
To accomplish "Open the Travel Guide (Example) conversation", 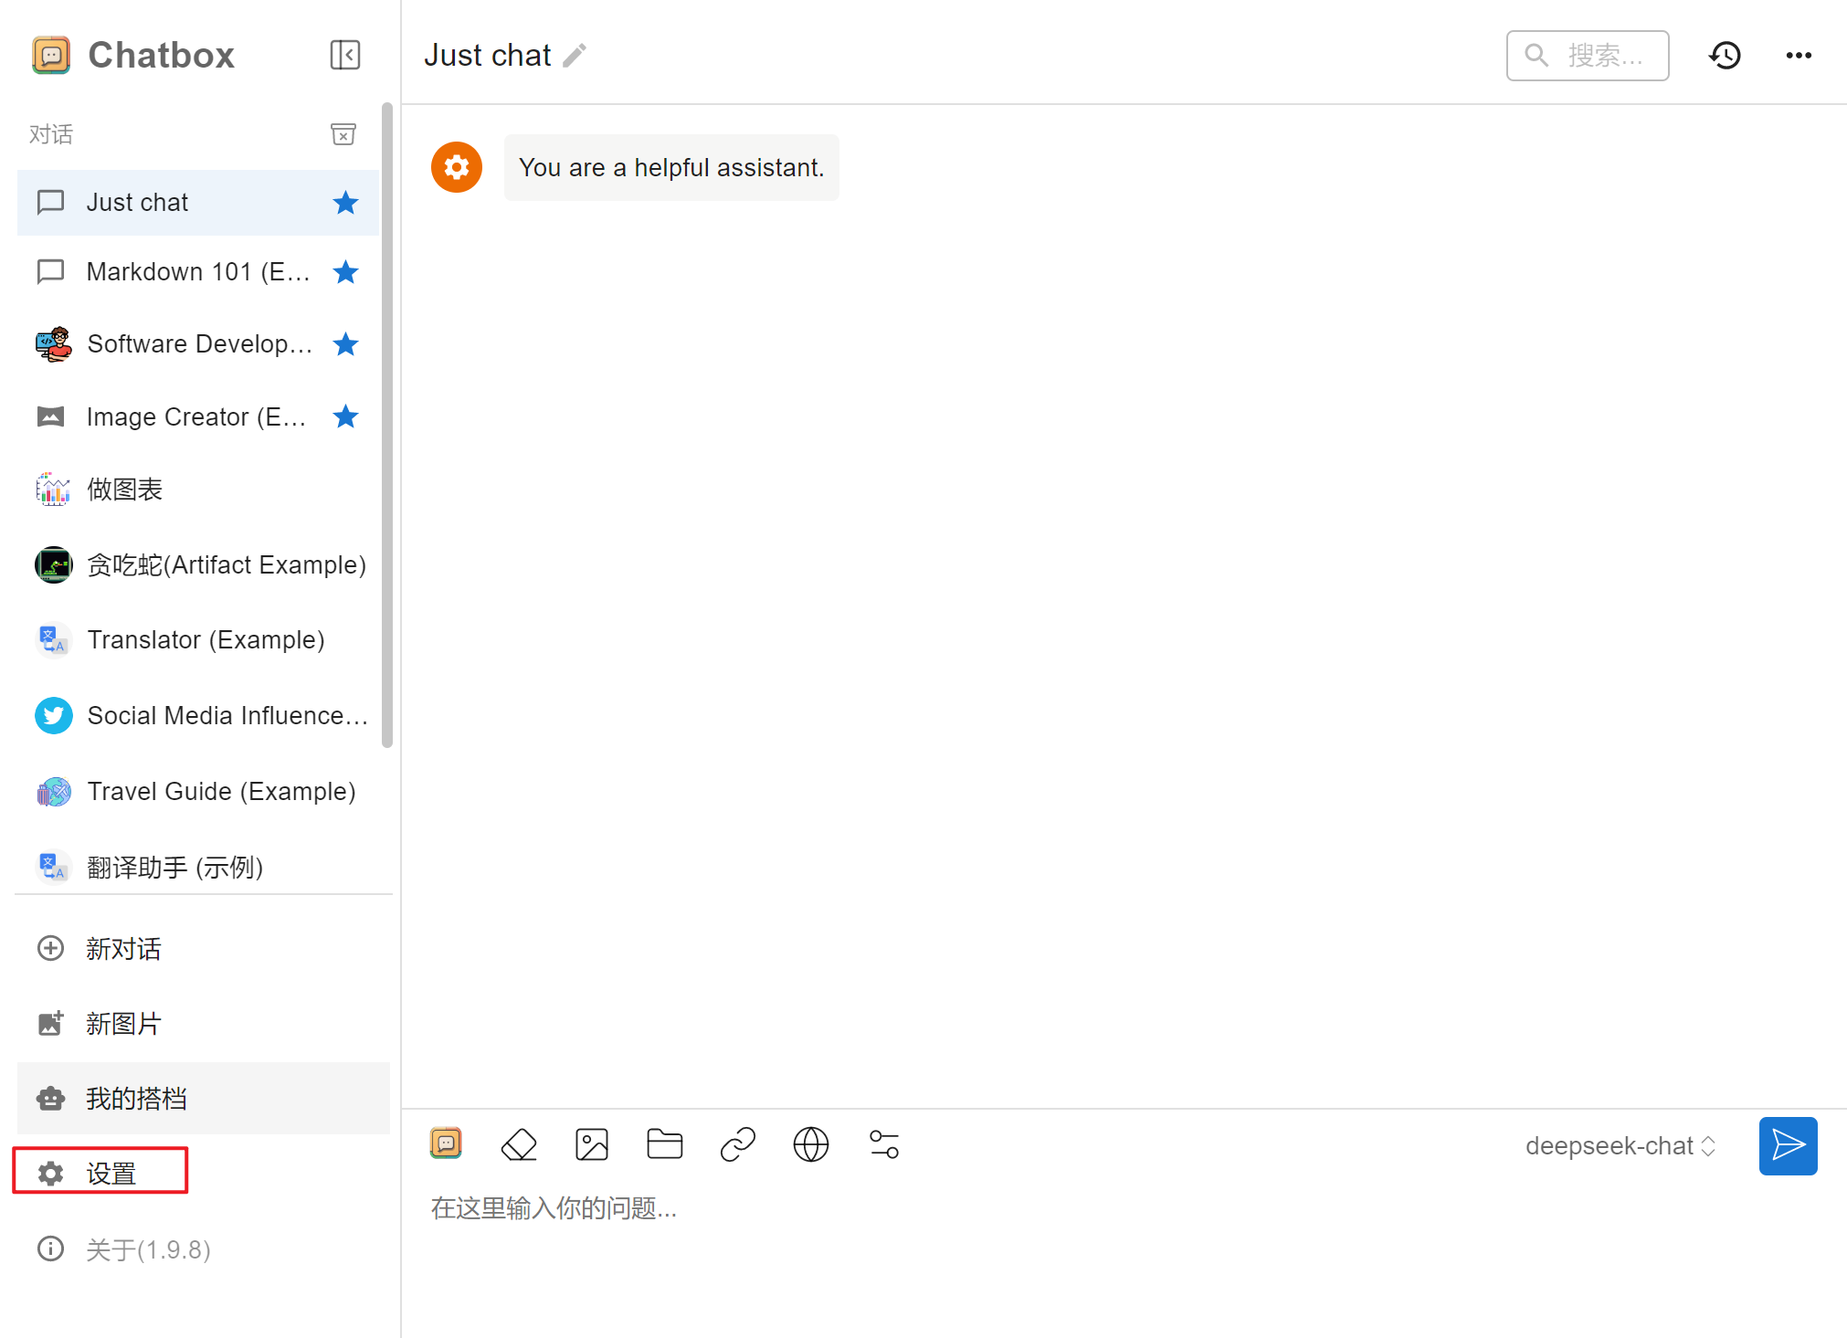I will (x=197, y=792).
